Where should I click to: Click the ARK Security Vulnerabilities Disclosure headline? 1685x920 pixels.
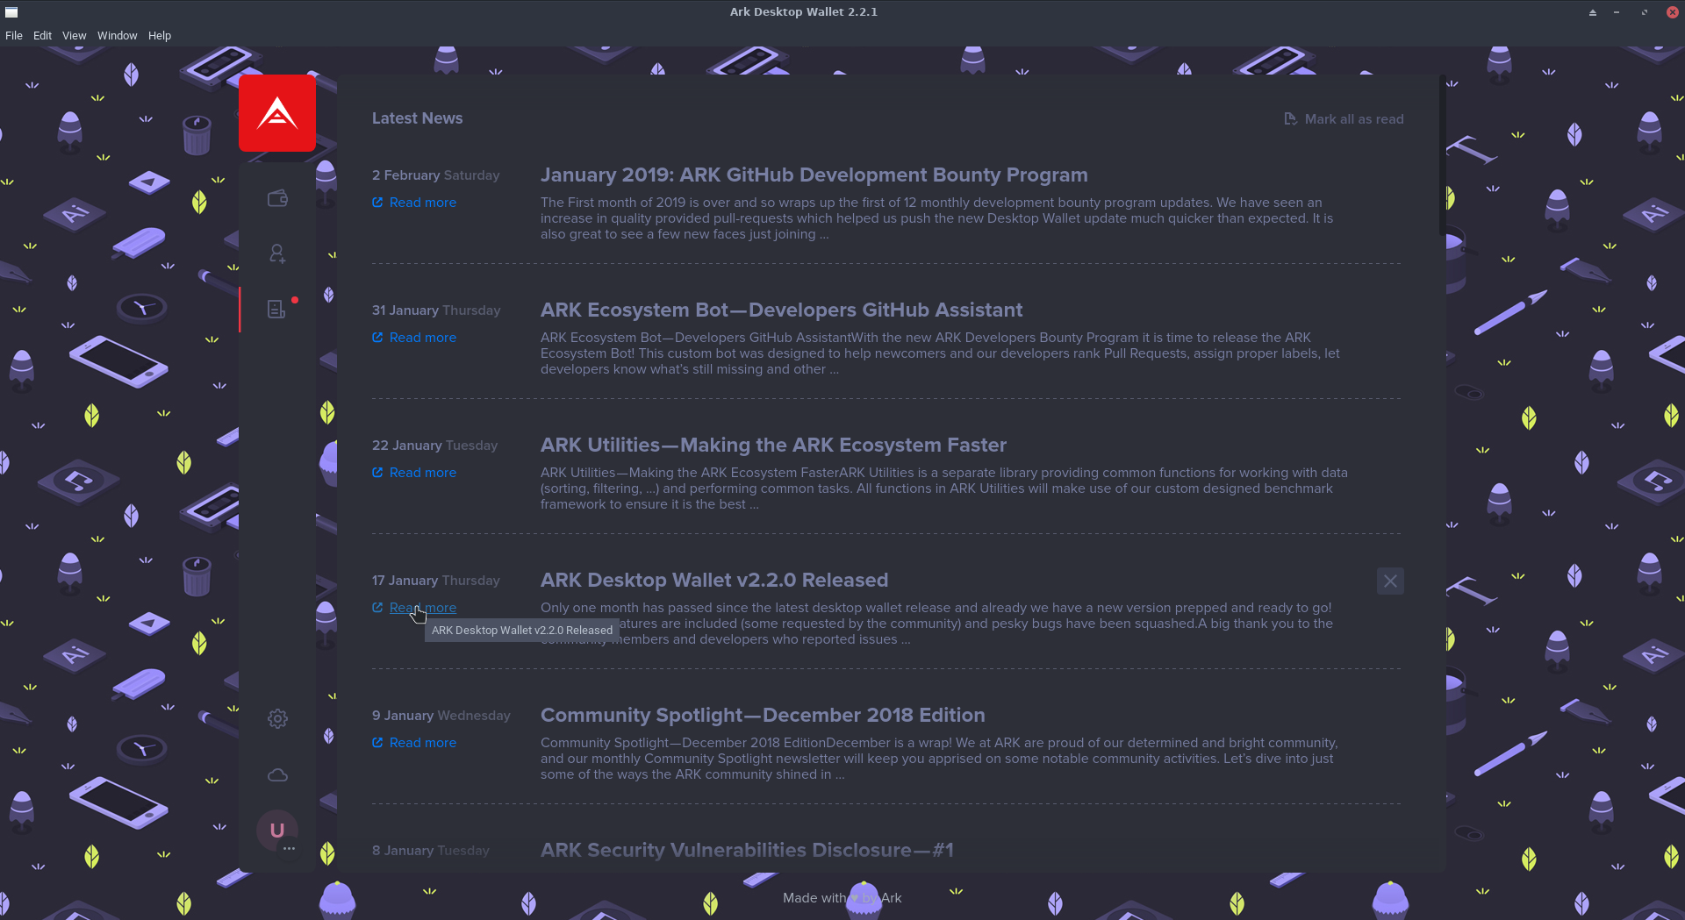click(747, 850)
